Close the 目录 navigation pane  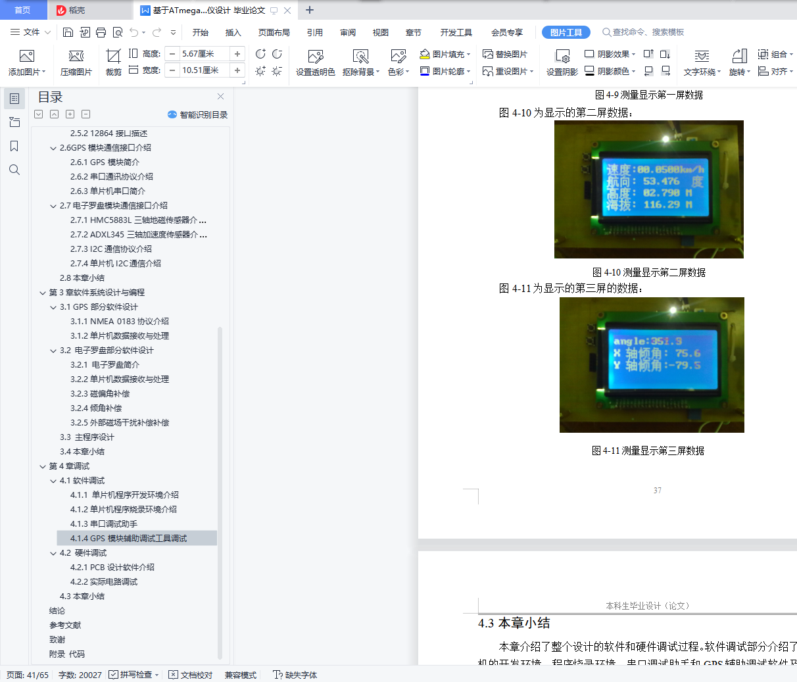coord(220,96)
